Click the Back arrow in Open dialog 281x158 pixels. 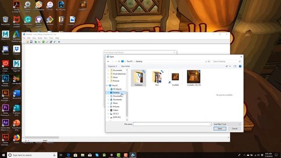(x=108, y=61)
